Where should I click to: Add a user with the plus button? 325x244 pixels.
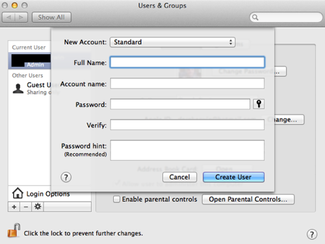click(x=14, y=207)
